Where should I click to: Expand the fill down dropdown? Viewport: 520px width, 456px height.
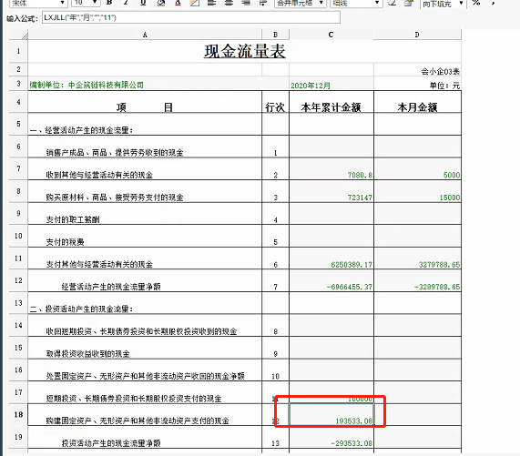coord(444,4)
